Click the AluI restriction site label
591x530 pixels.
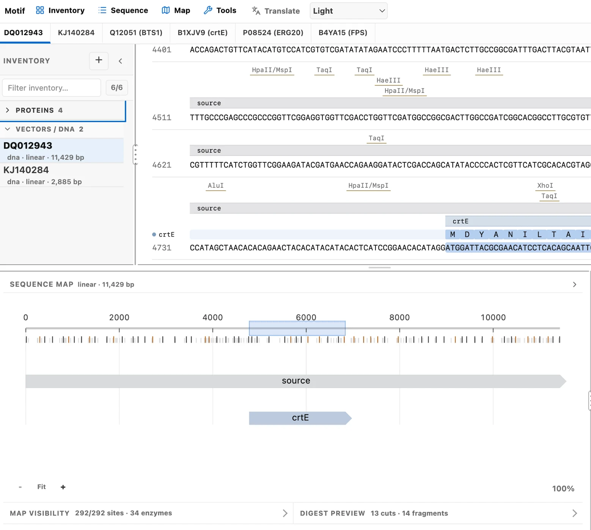click(x=215, y=186)
